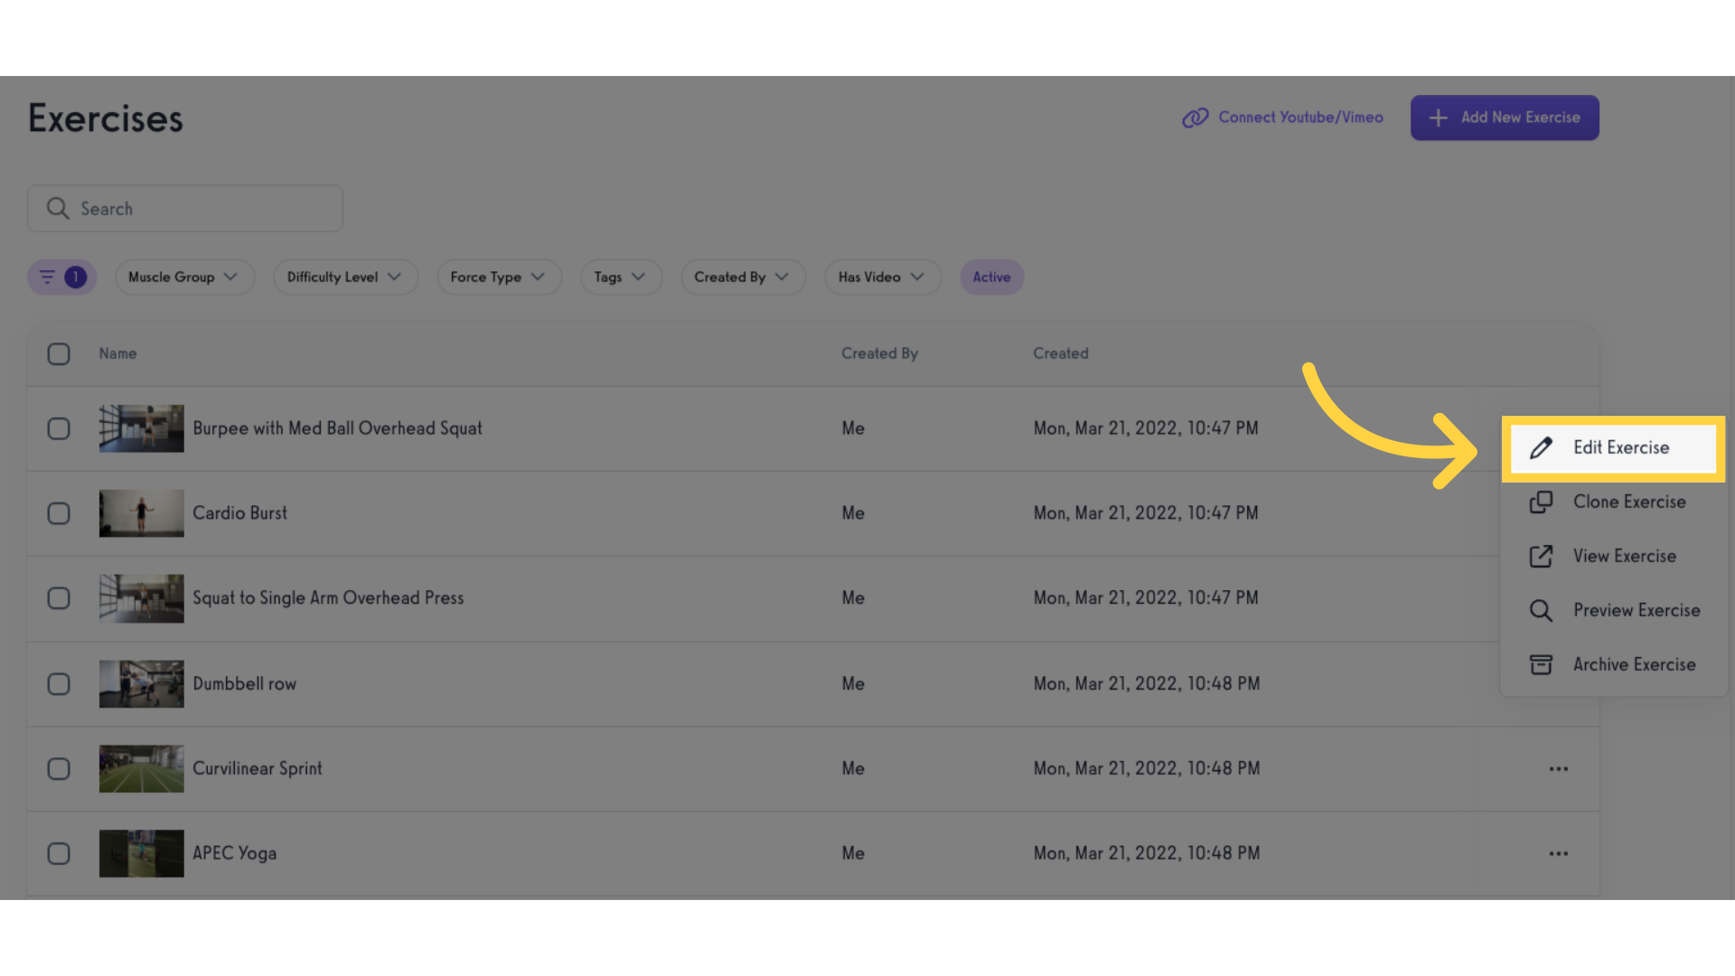Screen dimensions: 1735x976
Task: Open the three-dots menu for Curvilinear Sprint
Action: pyautogui.click(x=1559, y=769)
